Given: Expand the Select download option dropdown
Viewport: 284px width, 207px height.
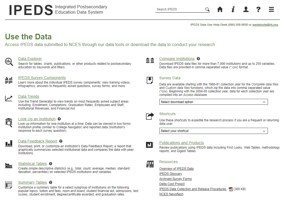Looking at the screenshot, I should click(214, 102).
